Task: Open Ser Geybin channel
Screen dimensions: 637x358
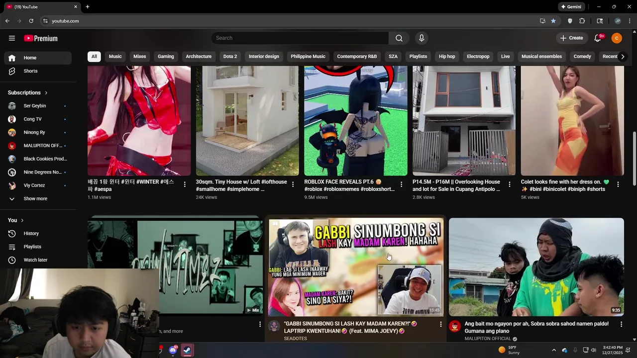Action: click(38, 106)
